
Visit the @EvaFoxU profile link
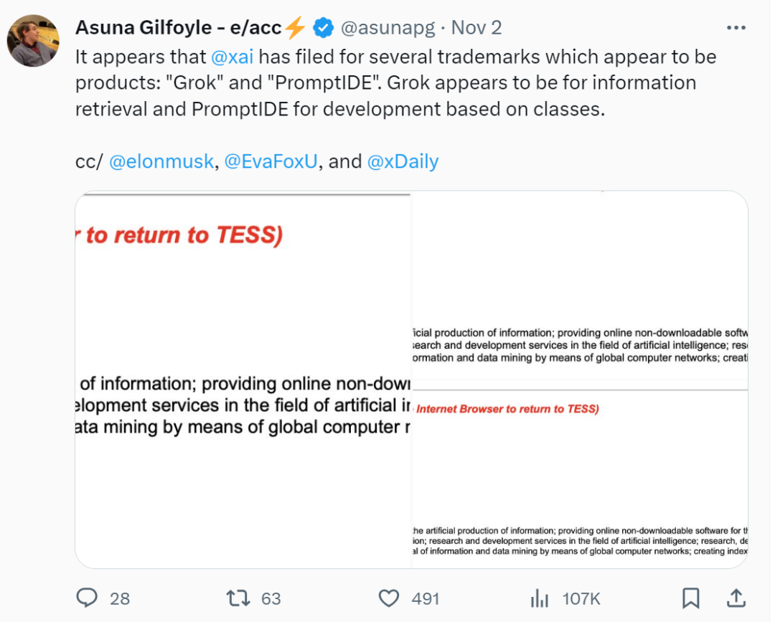[x=271, y=161]
